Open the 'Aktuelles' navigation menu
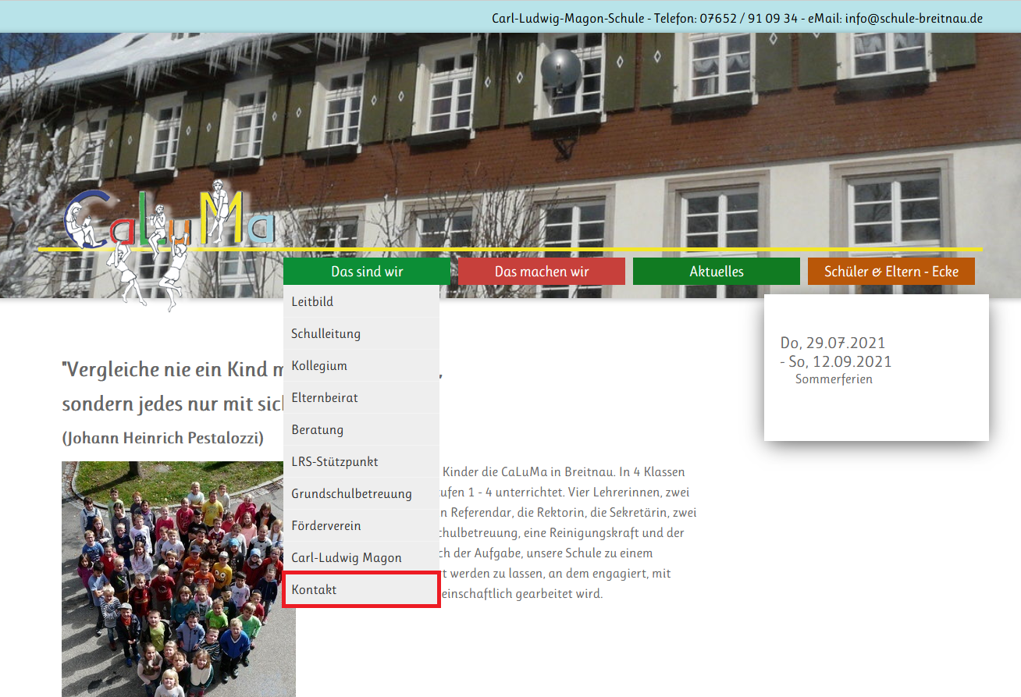Screen dimensions: 1021x697 pyautogui.click(x=716, y=272)
